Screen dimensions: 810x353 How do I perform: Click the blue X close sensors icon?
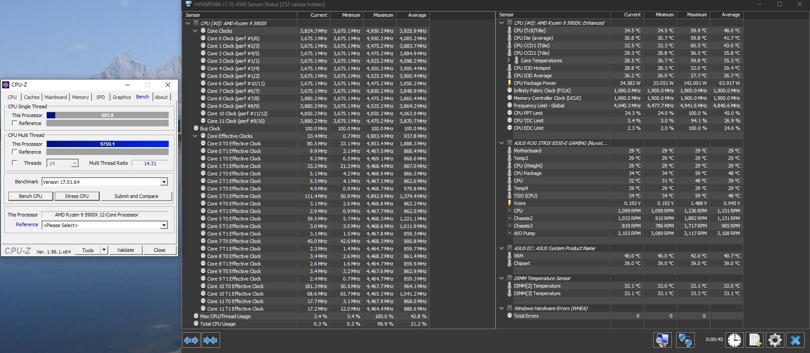point(795,340)
